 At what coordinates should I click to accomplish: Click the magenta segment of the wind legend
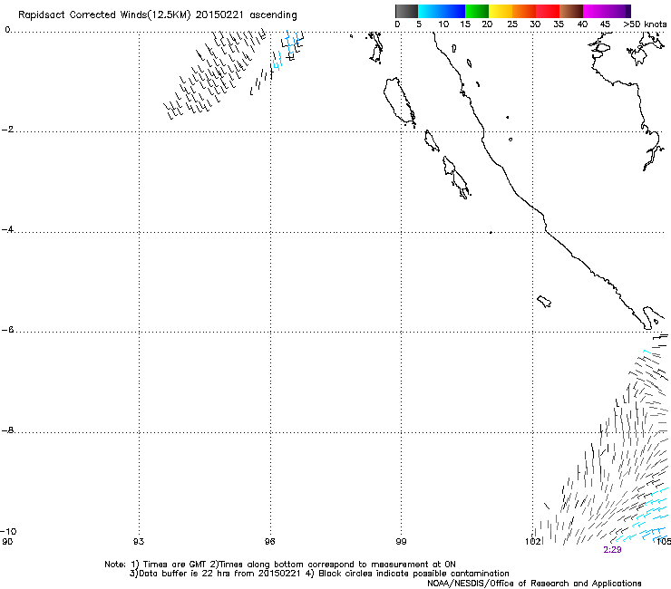point(604,11)
